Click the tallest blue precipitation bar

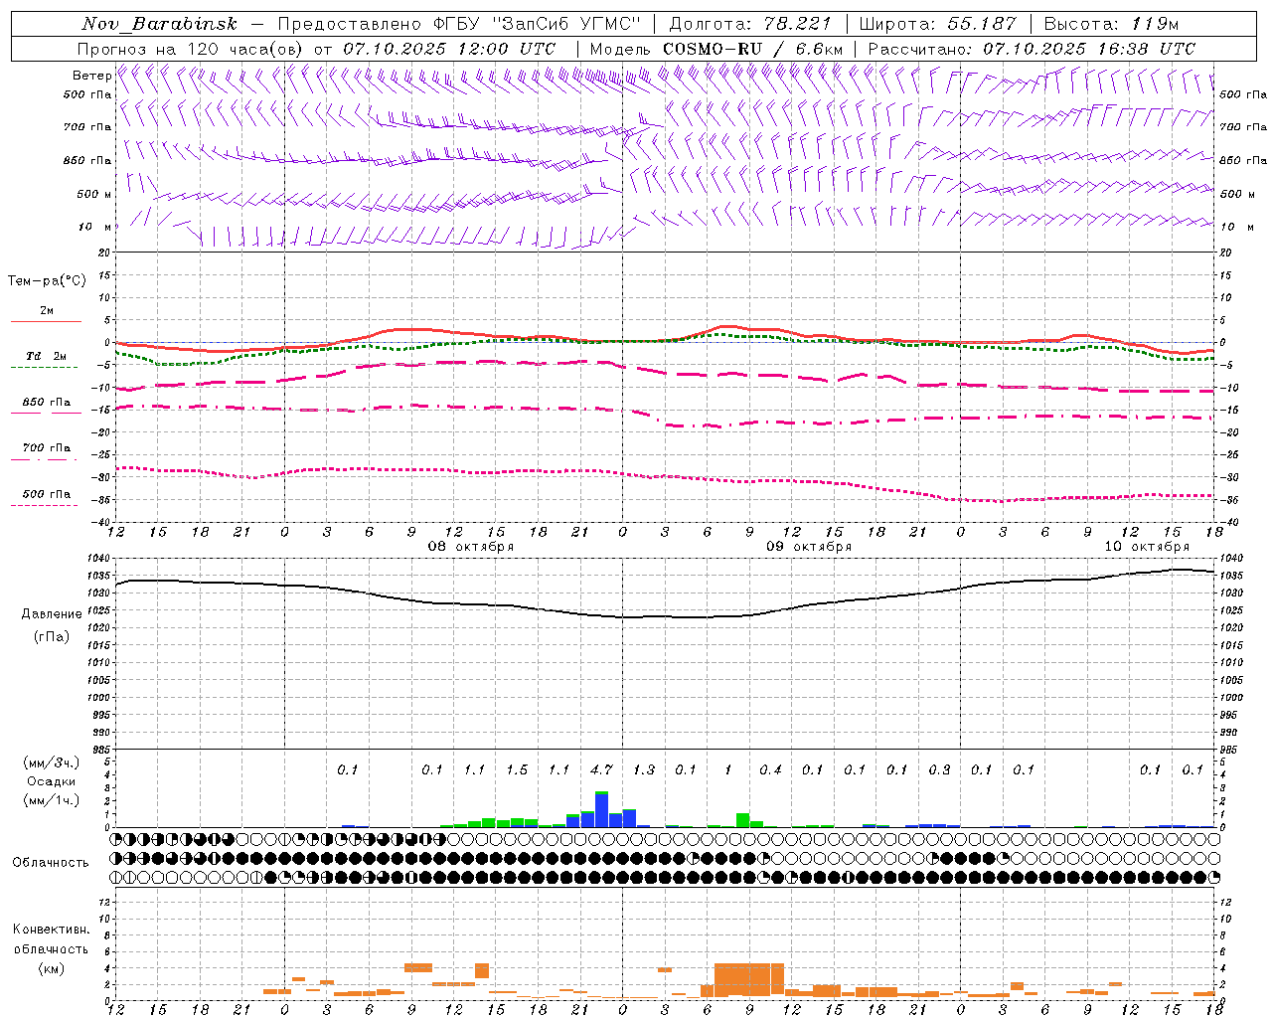coord(601,810)
